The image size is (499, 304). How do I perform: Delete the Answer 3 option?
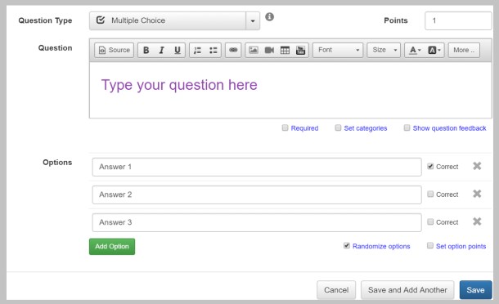[x=477, y=221]
